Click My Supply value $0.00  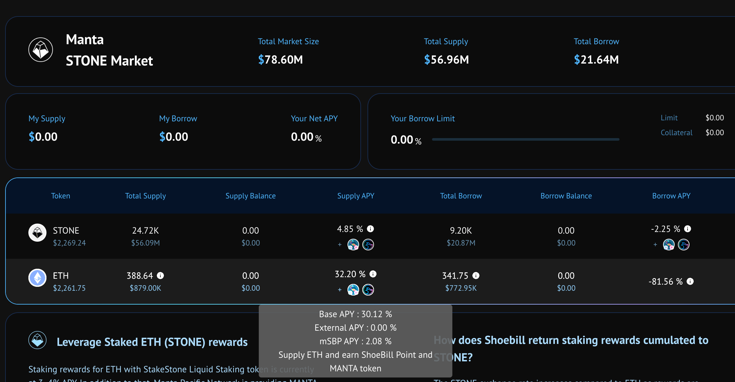(43, 137)
